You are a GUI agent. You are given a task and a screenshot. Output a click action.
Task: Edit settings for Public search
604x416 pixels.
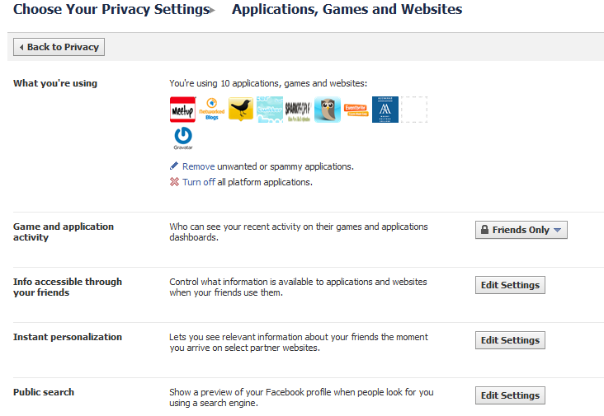(x=510, y=395)
